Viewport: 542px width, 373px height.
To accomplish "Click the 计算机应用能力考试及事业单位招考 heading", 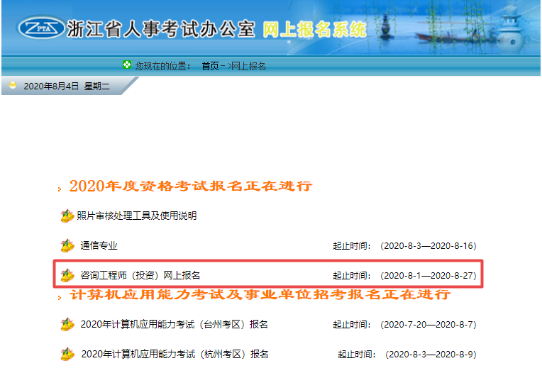I will click(x=260, y=294).
